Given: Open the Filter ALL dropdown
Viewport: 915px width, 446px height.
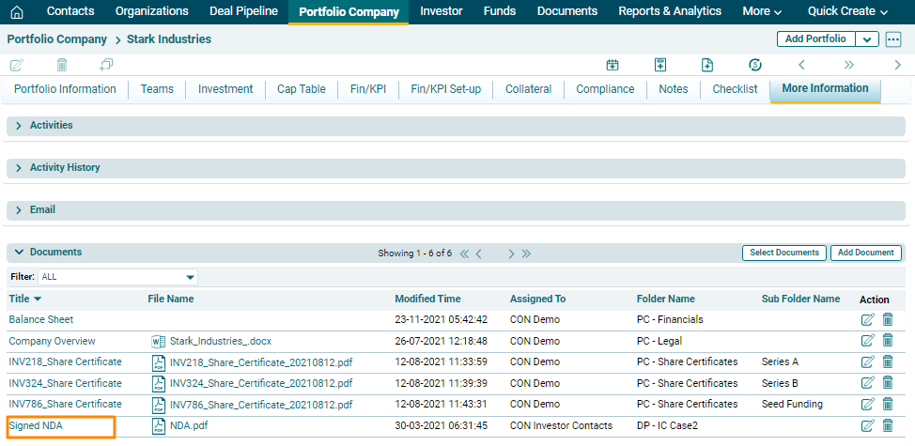Looking at the screenshot, I should click(x=191, y=277).
